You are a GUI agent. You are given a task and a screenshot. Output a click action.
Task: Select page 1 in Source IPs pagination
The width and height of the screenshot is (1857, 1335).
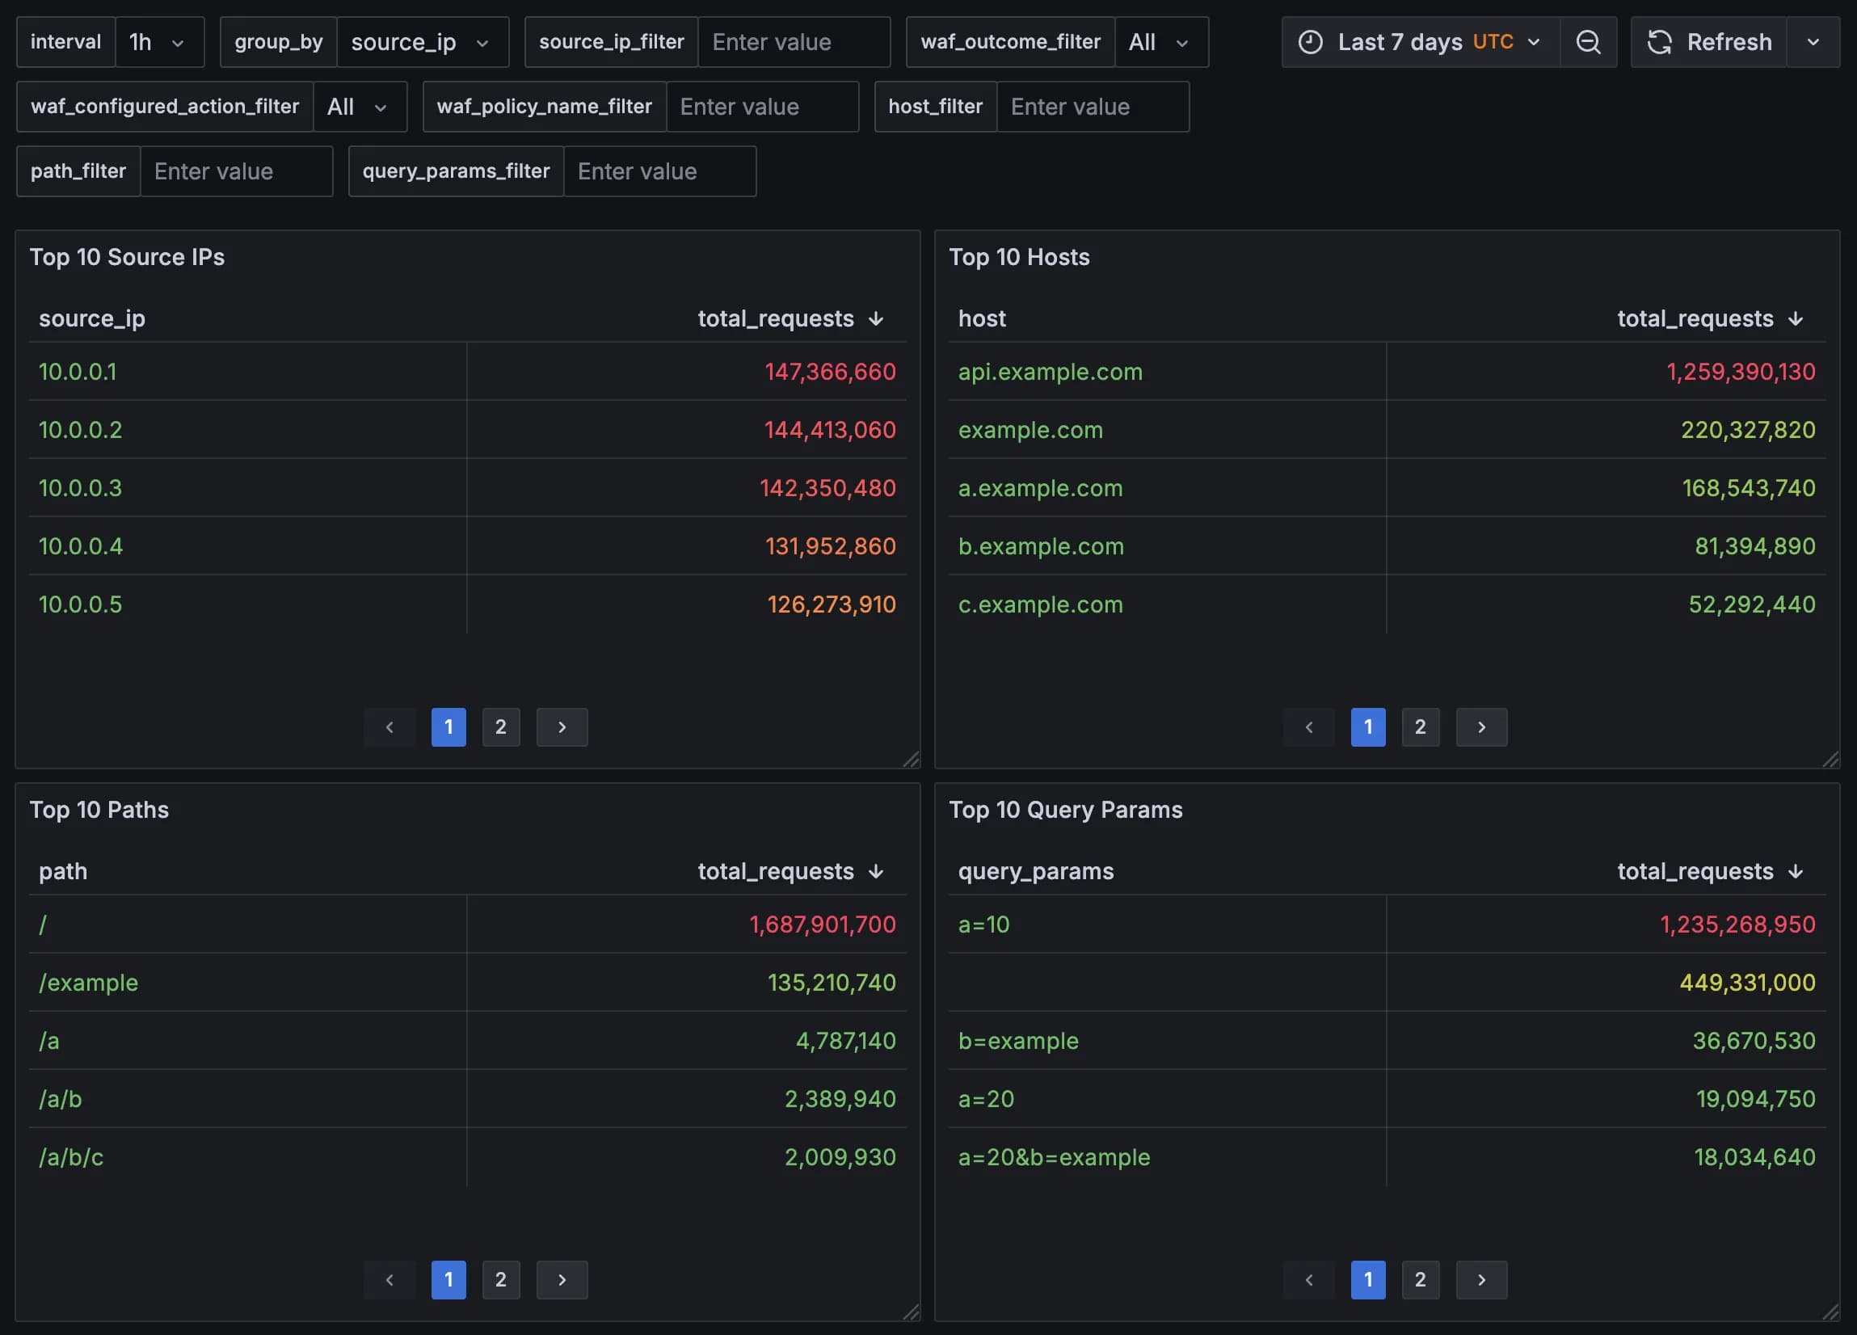[448, 727]
